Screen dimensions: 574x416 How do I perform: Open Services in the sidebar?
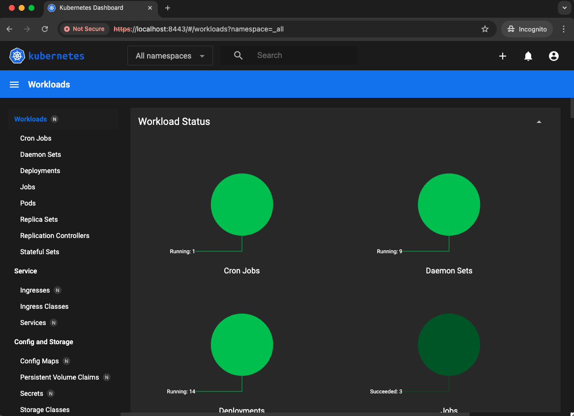(33, 323)
